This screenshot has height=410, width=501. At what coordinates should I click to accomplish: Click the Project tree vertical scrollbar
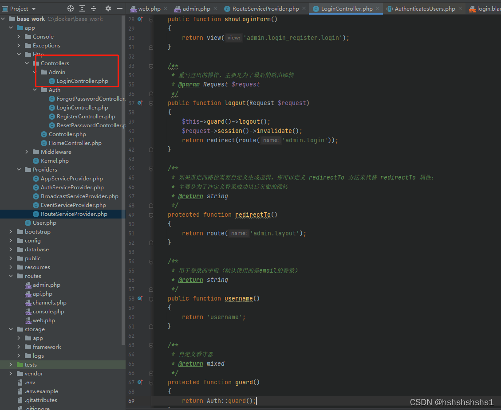(x=124, y=180)
